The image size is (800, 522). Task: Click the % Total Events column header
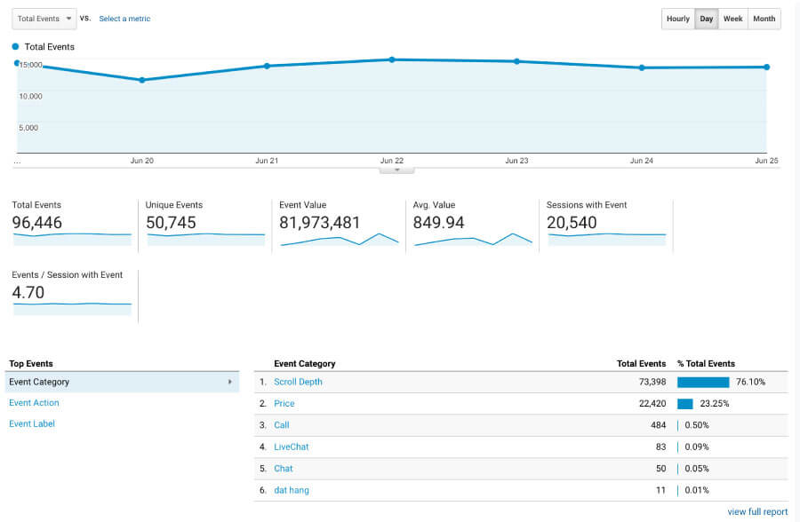point(706,363)
